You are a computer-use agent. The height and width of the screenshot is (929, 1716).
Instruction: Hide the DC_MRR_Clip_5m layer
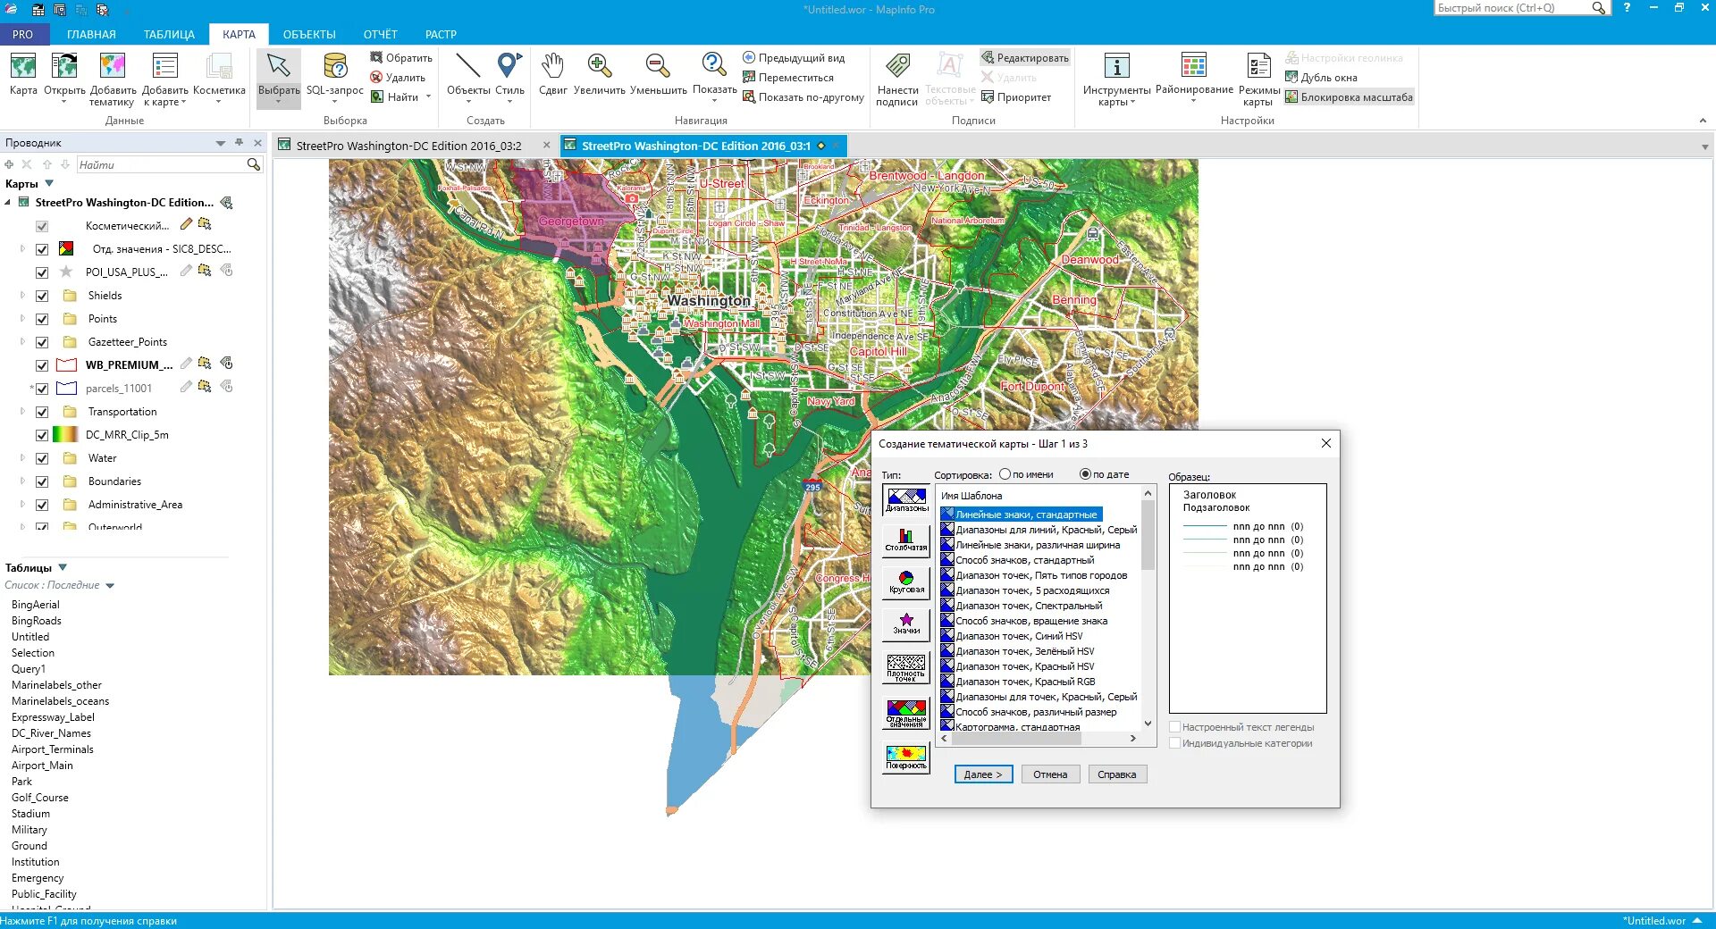(x=42, y=435)
